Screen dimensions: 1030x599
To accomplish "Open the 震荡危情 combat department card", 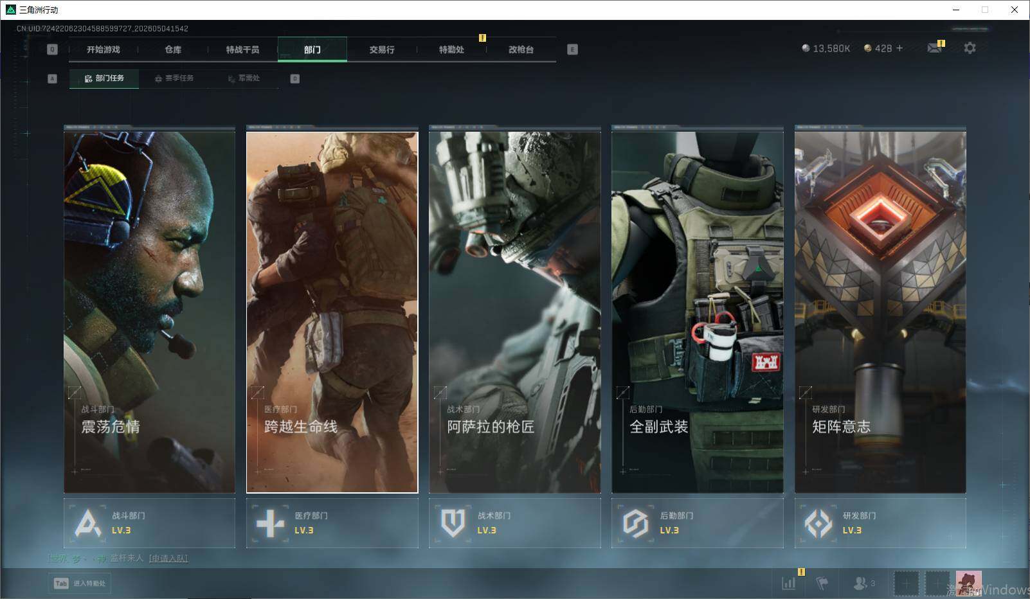I will pos(150,312).
